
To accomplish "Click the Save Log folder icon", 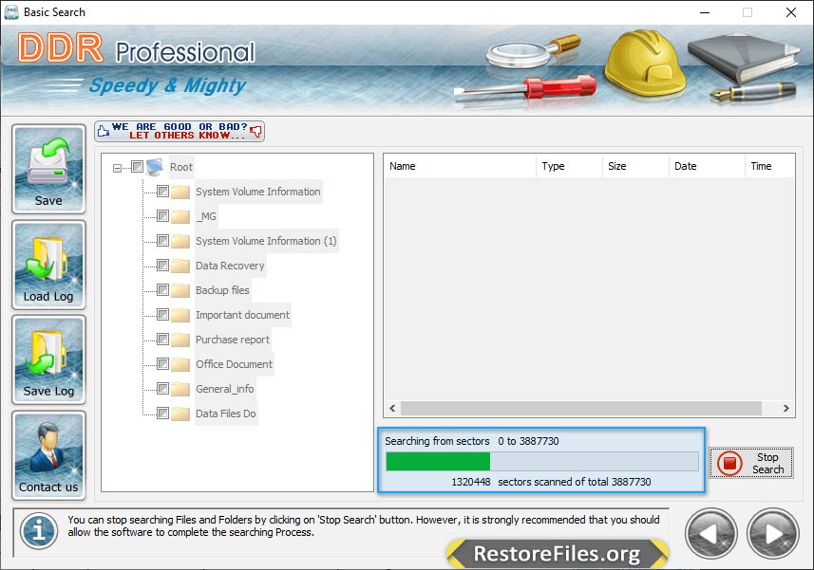I will coord(48,359).
